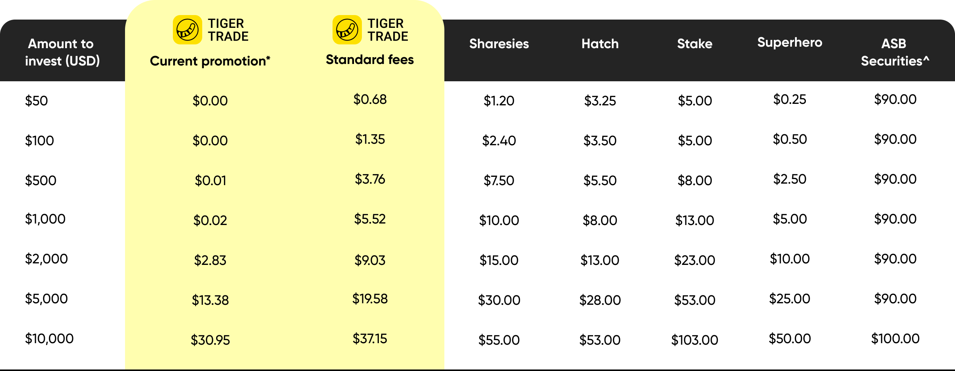Click Superhero fee of $0.25

[x=790, y=99]
